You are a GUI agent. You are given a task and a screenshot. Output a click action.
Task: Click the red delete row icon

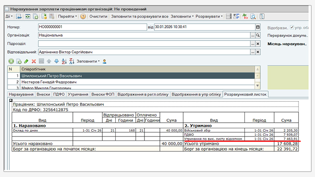[x=34, y=61]
